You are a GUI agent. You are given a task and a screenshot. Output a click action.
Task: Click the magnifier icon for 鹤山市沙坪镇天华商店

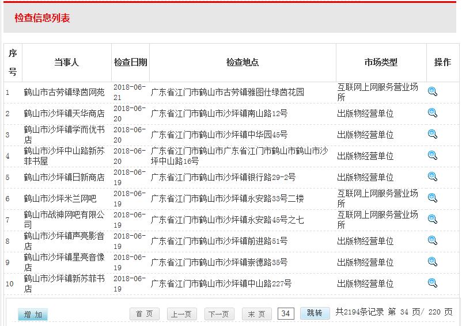coord(433,113)
